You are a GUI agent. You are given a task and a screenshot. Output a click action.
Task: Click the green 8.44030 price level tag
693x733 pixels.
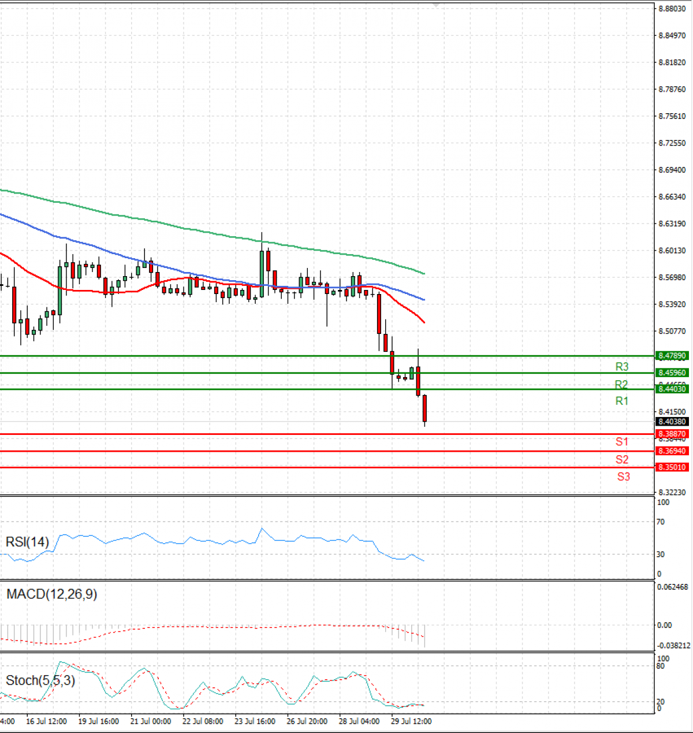tap(672, 390)
